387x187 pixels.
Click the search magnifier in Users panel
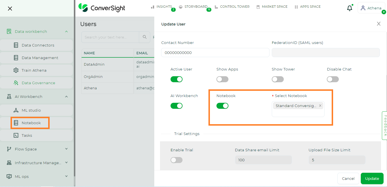point(145,37)
